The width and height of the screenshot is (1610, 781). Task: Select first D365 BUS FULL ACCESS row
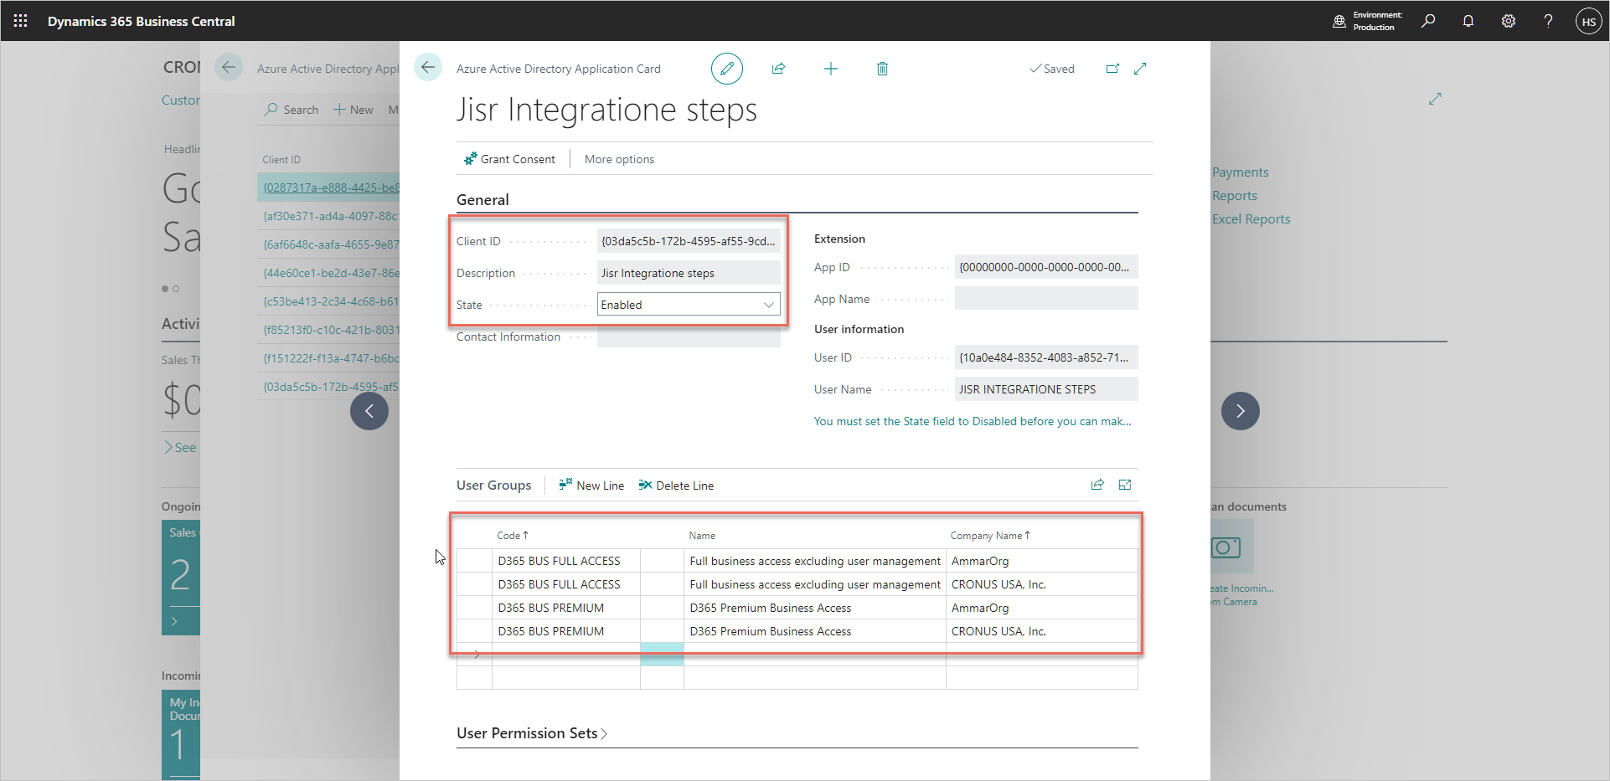point(559,561)
